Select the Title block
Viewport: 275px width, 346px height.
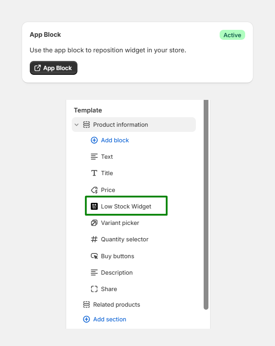click(107, 173)
